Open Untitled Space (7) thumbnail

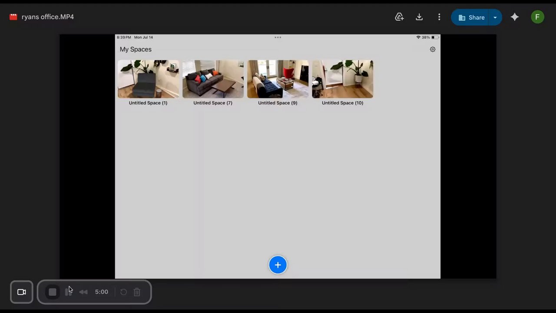(213, 79)
